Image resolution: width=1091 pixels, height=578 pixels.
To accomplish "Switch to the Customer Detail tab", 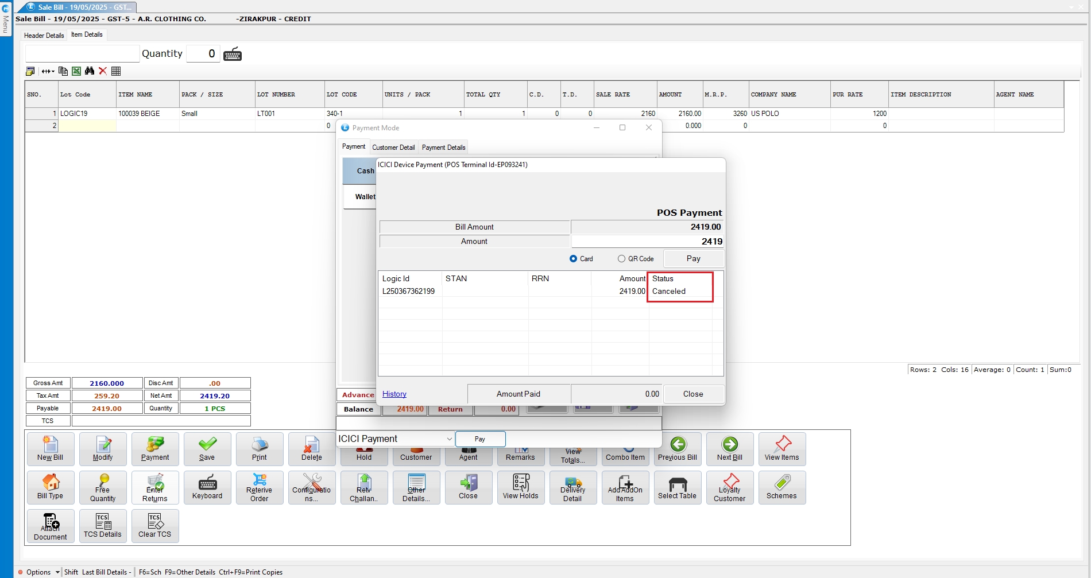I will click(x=393, y=148).
